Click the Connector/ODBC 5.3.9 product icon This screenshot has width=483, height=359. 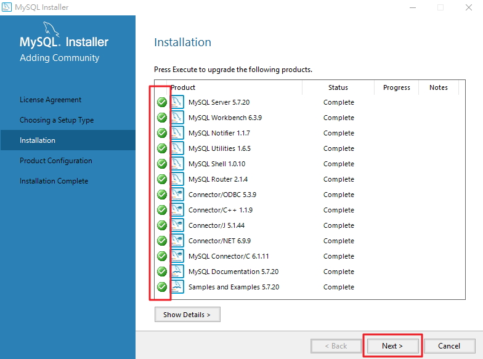177,195
